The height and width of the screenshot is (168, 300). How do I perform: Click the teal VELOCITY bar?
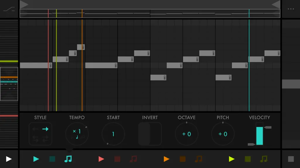click(x=260, y=136)
